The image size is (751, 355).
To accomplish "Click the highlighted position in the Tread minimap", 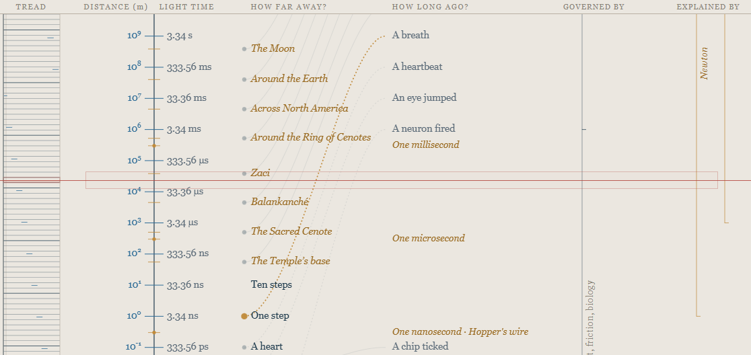I will pos(31,180).
